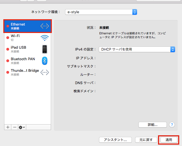
Task: Click the Ethernet cable status description text
Action: pos(132,35)
